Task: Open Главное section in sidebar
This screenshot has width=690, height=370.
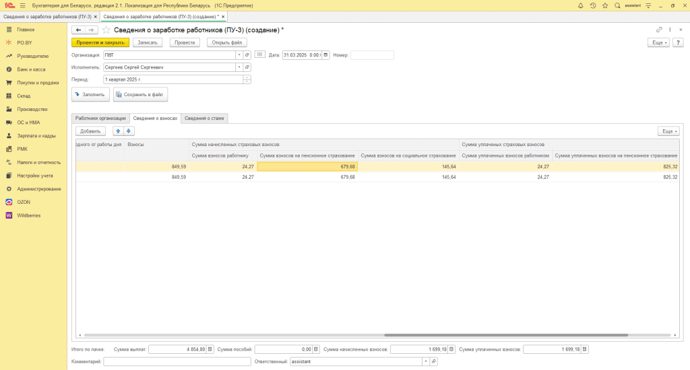Action: click(26, 30)
